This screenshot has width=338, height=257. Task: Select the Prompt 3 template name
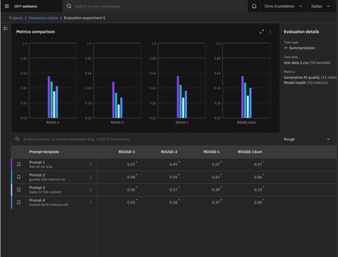[x=37, y=188]
